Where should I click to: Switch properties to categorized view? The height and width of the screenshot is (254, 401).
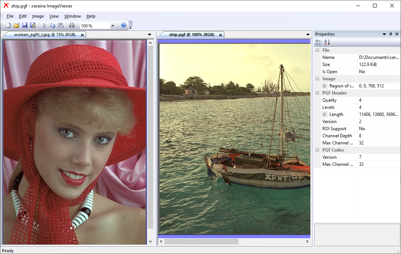coord(319,42)
